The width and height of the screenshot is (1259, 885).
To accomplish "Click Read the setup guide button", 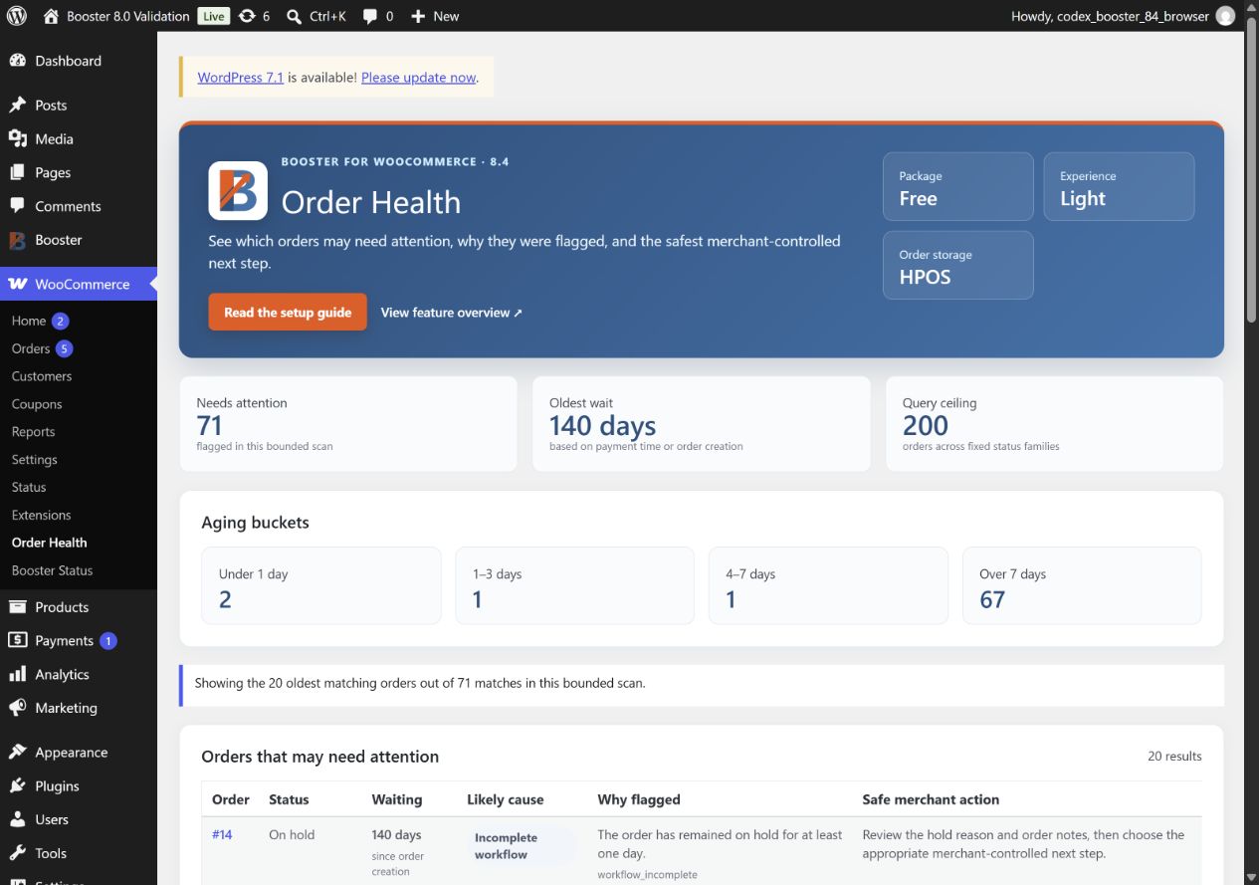I will pos(288,312).
